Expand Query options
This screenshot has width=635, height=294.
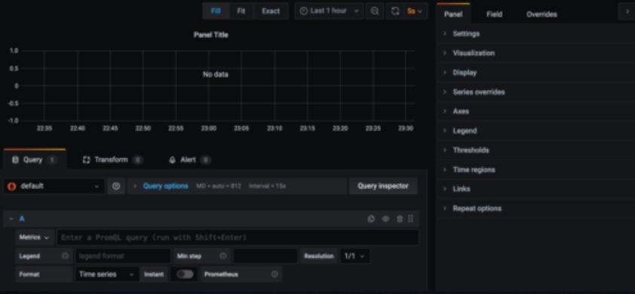(x=165, y=186)
